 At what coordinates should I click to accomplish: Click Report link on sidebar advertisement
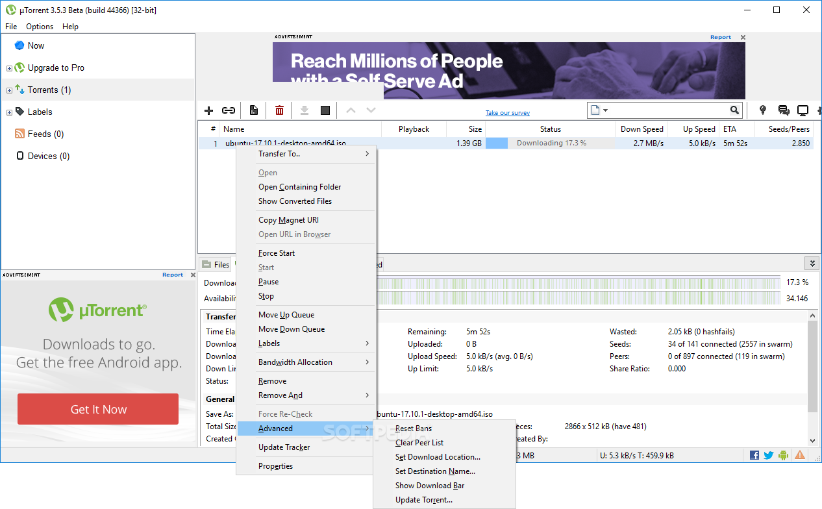[x=173, y=275]
